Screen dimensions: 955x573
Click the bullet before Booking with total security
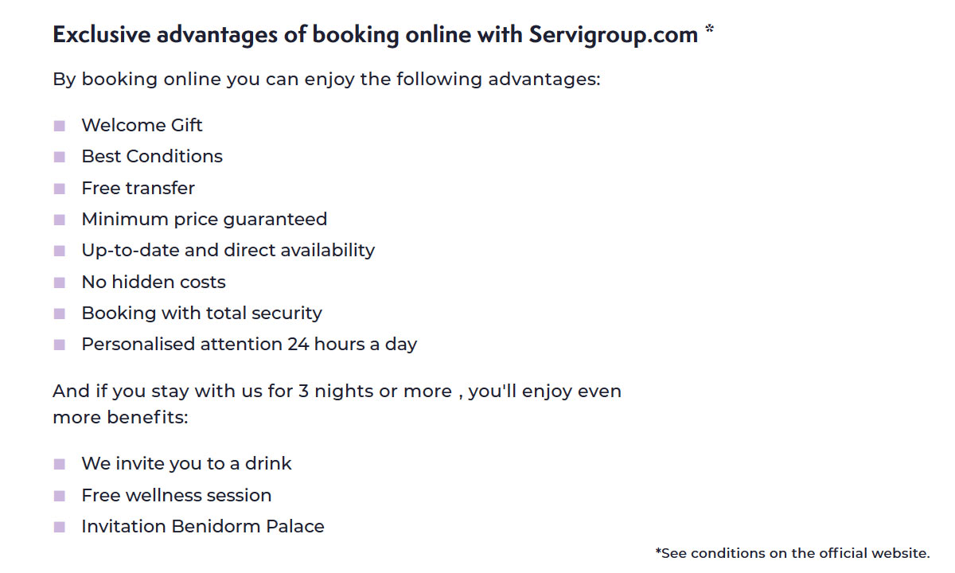point(60,314)
